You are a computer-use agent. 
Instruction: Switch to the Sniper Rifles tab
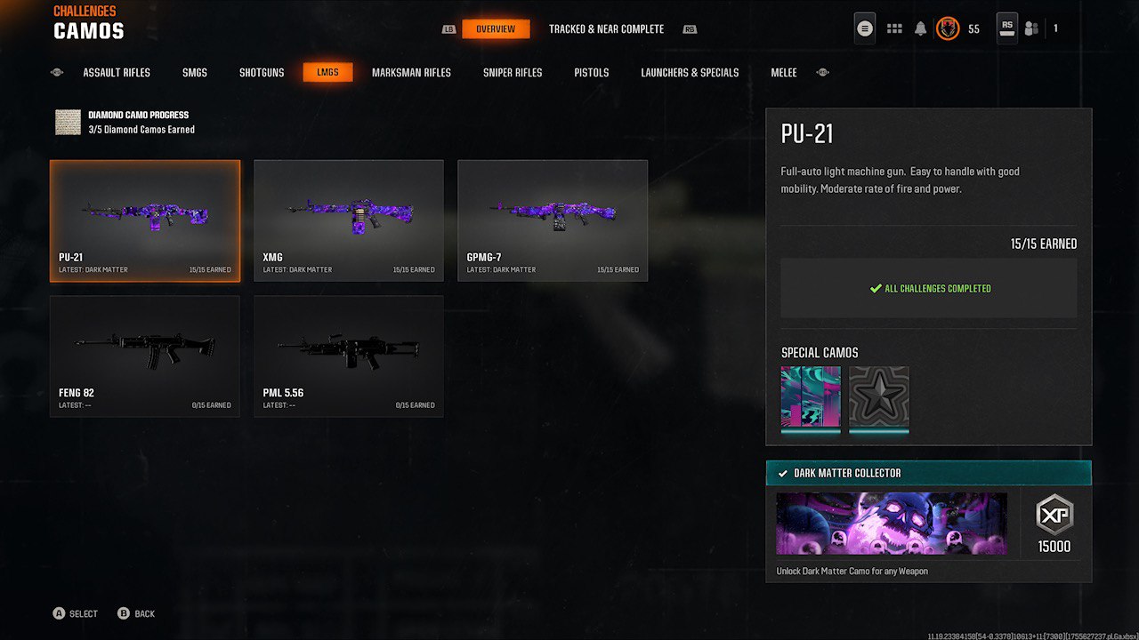pyautogui.click(x=513, y=73)
